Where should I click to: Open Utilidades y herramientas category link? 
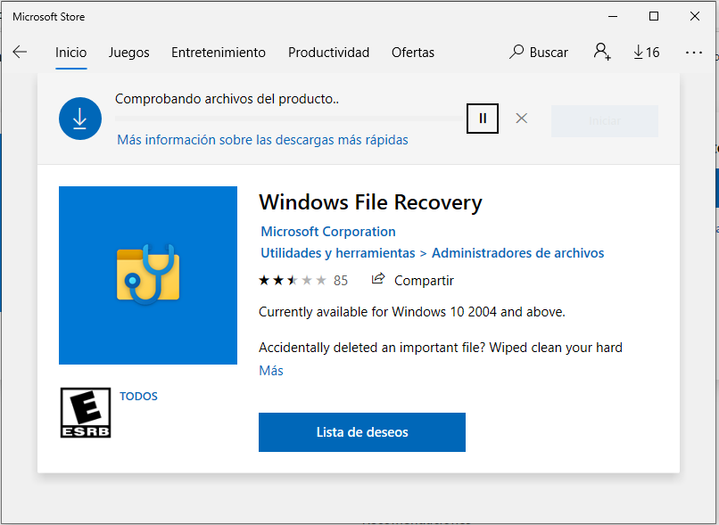click(x=337, y=253)
